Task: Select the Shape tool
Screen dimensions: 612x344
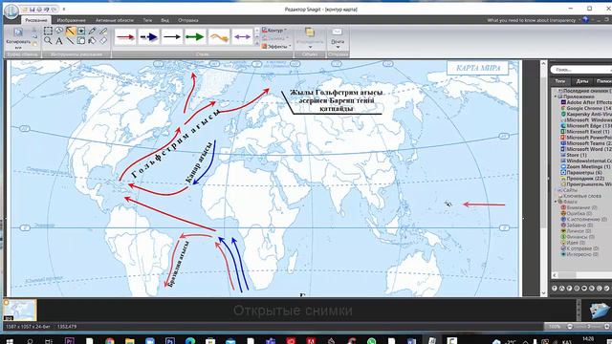Action: [81, 40]
